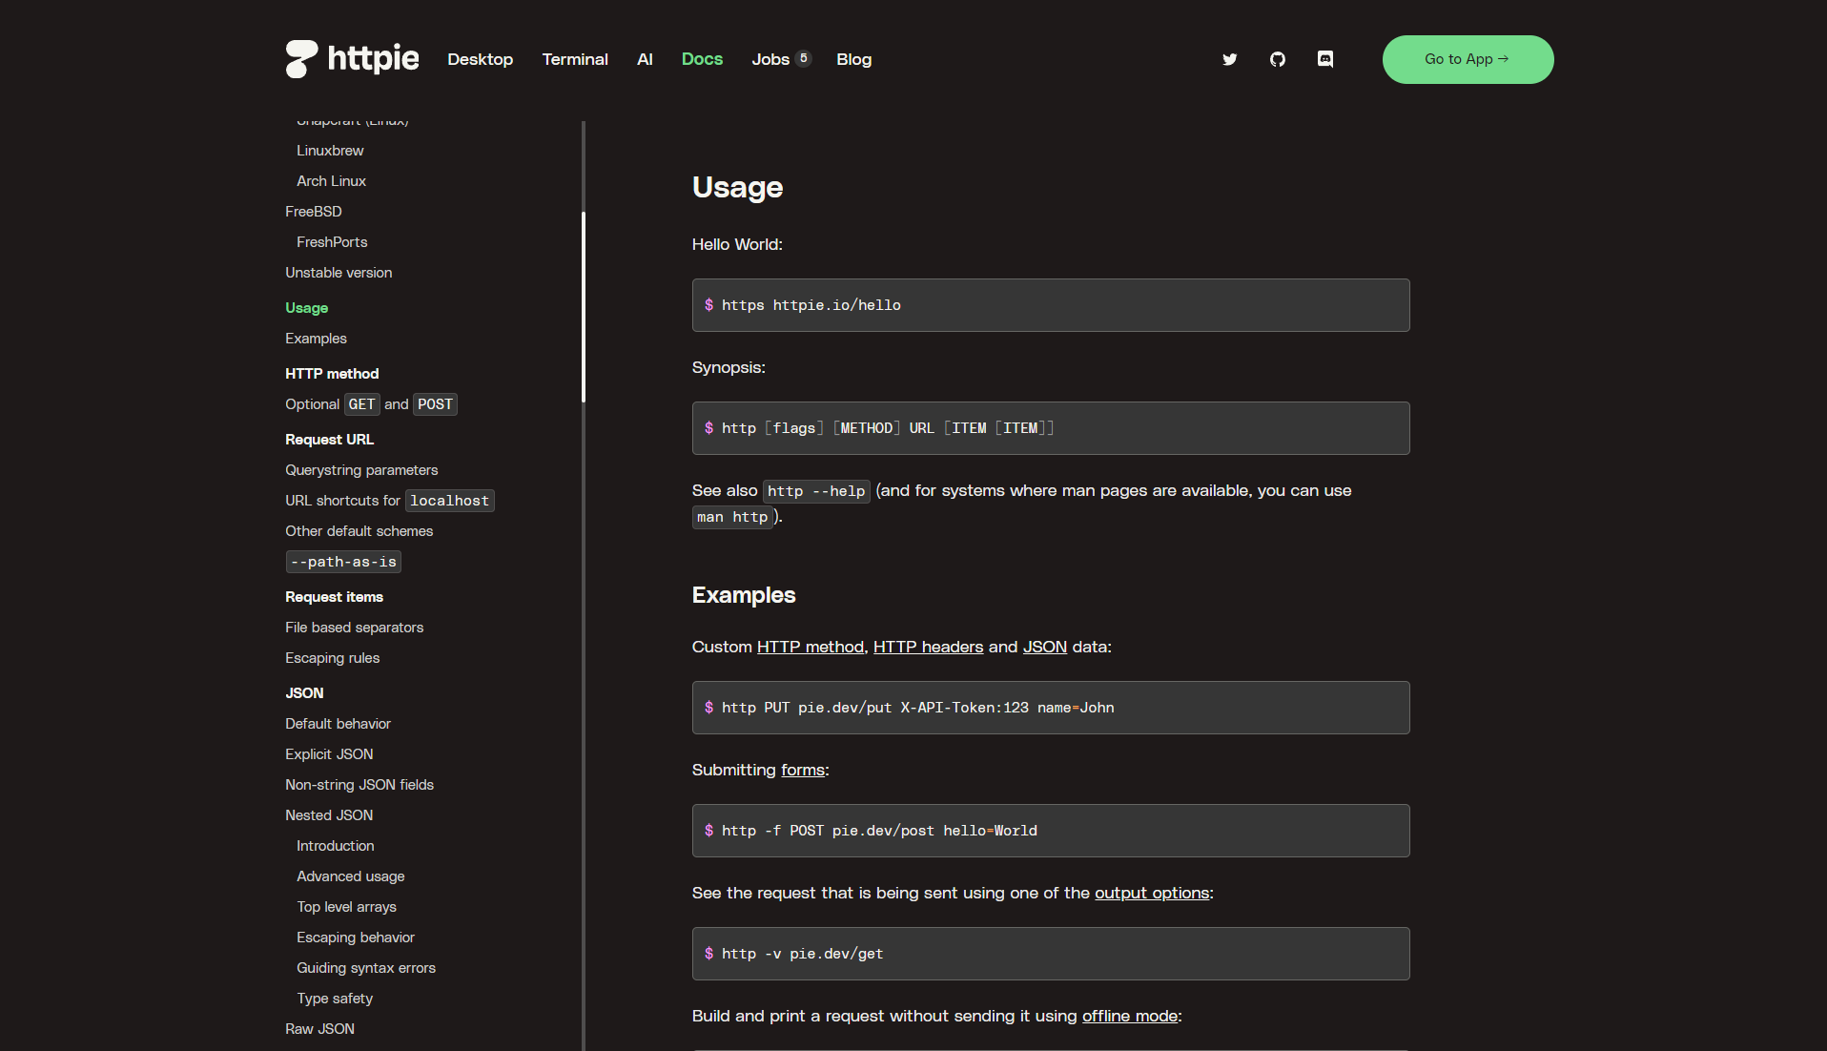Follow the offline mode link
Viewport: 1827px width, 1051px height.
(1129, 1016)
